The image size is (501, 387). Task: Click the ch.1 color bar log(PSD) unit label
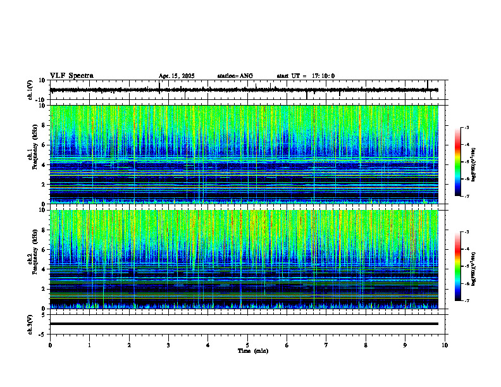pyautogui.click(x=474, y=165)
